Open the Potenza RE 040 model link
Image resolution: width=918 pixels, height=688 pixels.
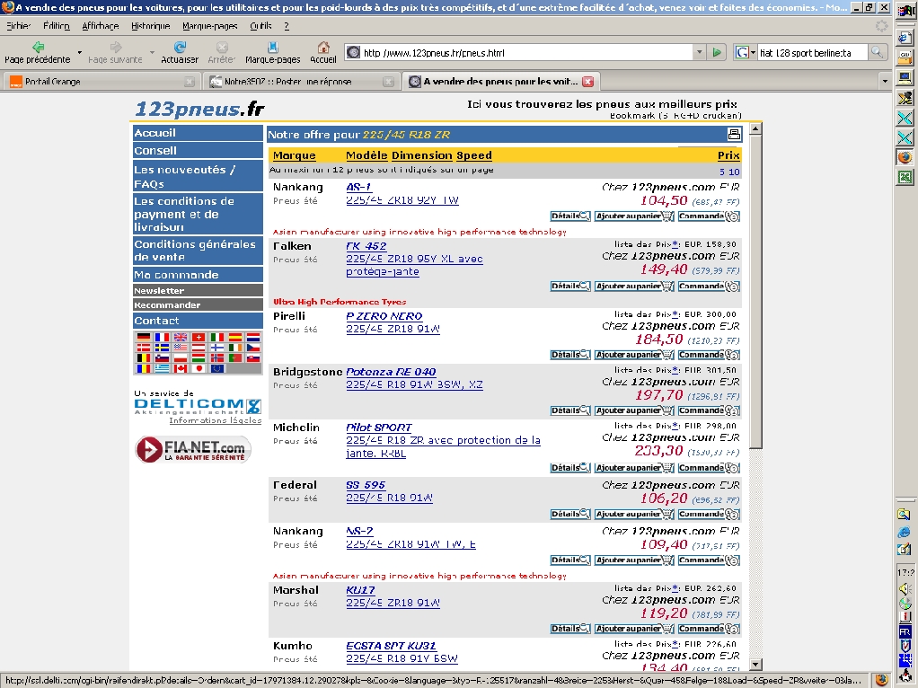pyautogui.click(x=391, y=372)
